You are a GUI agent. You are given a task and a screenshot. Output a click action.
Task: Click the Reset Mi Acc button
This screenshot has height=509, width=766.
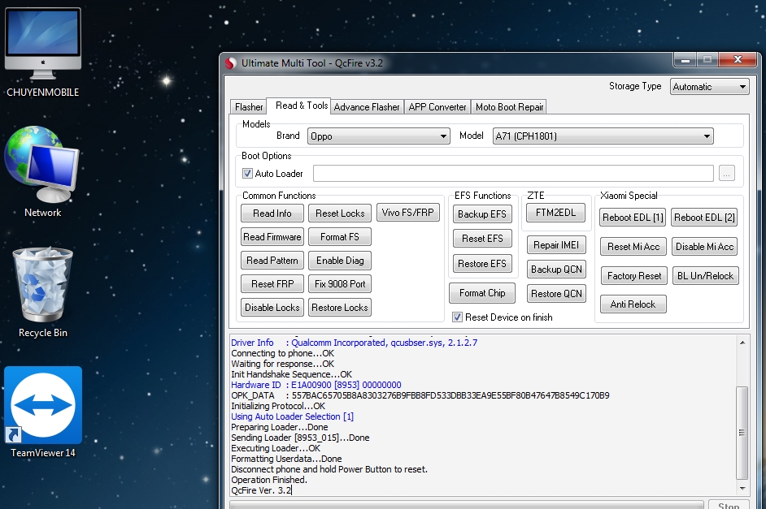(x=633, y=247)
